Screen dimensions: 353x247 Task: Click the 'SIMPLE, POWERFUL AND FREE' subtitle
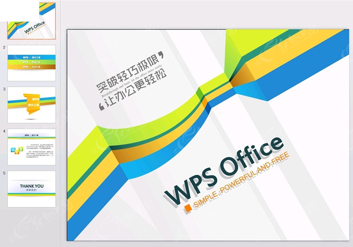pos(241,180)
